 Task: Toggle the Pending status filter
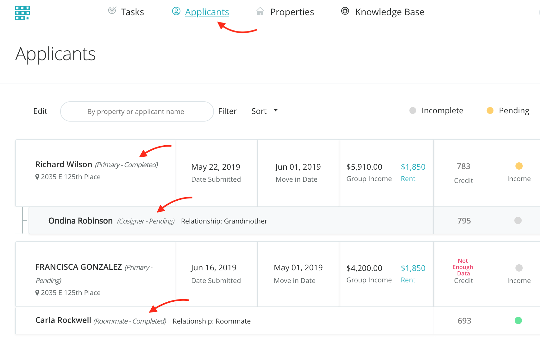508,110
